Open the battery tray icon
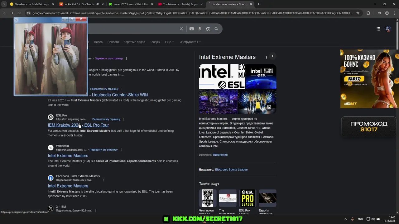Viewport: 399px width, 224px height. click(x=378, y=219)
